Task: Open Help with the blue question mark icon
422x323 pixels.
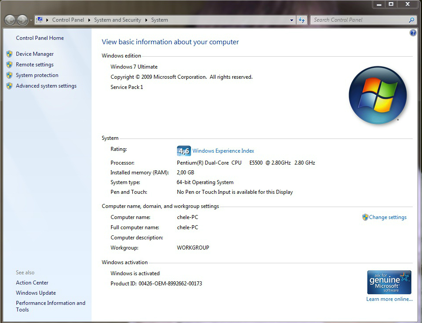Action: pos(413,33)
